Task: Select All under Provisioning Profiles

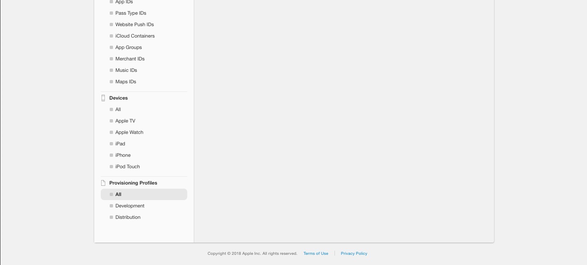Action: pyautogui.click(x=144, y=194)
